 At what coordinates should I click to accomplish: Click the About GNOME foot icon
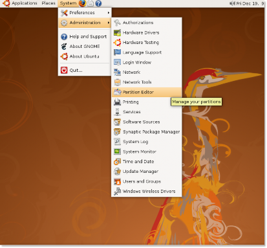[x=64, y=47]
